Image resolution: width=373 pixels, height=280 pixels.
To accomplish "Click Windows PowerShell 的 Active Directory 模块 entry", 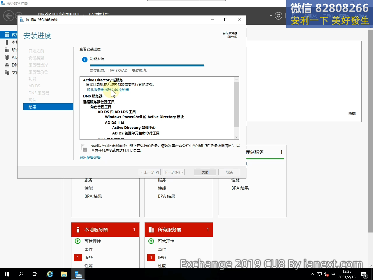I will [x=144, y=117].
